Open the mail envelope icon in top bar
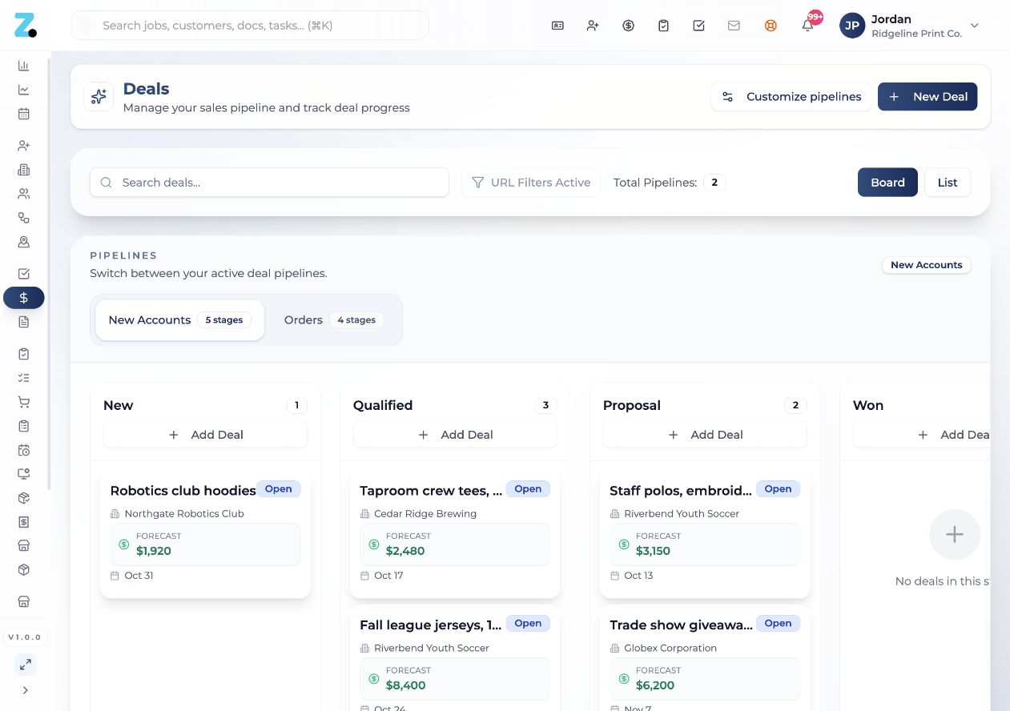1010x711 pixels. (x=734, y=26)
